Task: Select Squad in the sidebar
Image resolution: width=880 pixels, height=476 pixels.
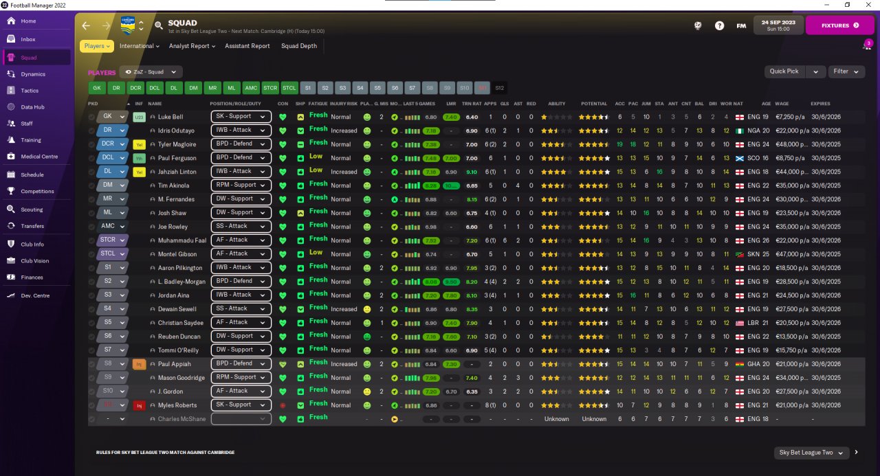Action: pyautogui.click(x=37, y=58)
